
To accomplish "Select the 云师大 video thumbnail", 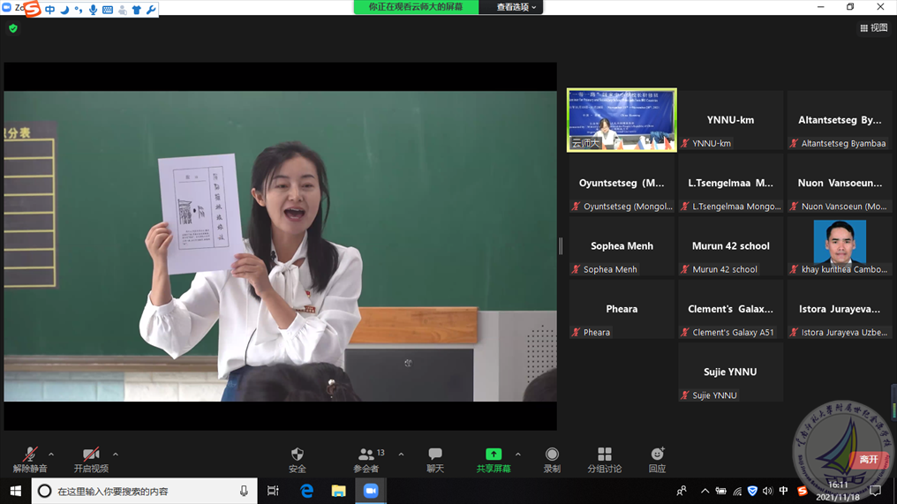I will pos(622,120).
